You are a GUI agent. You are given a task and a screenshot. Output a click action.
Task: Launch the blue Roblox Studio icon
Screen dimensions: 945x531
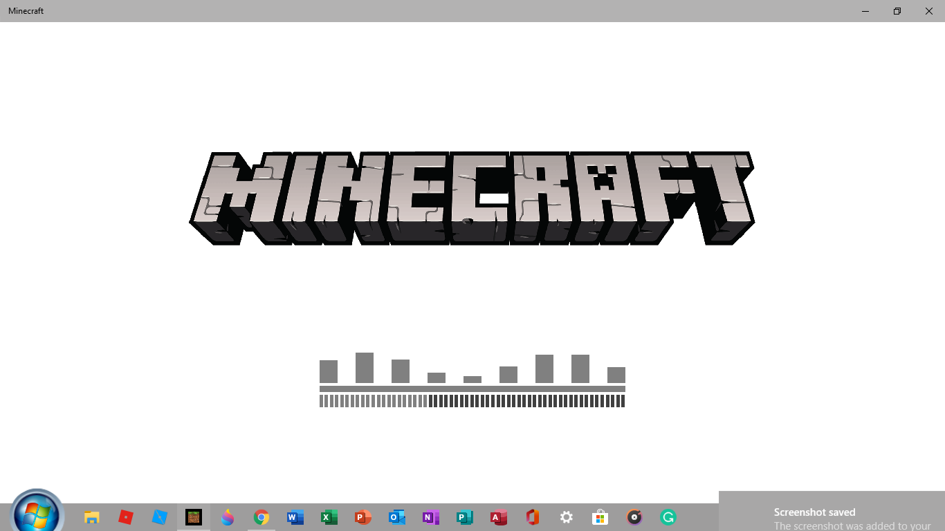[159, 517]
